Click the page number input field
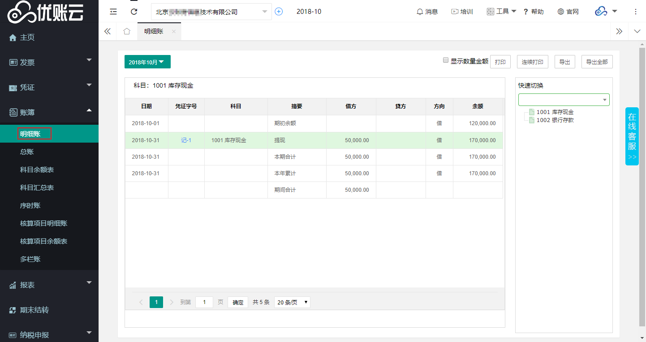Viewport: 646px width, 342px height. (x=204, y=302)
